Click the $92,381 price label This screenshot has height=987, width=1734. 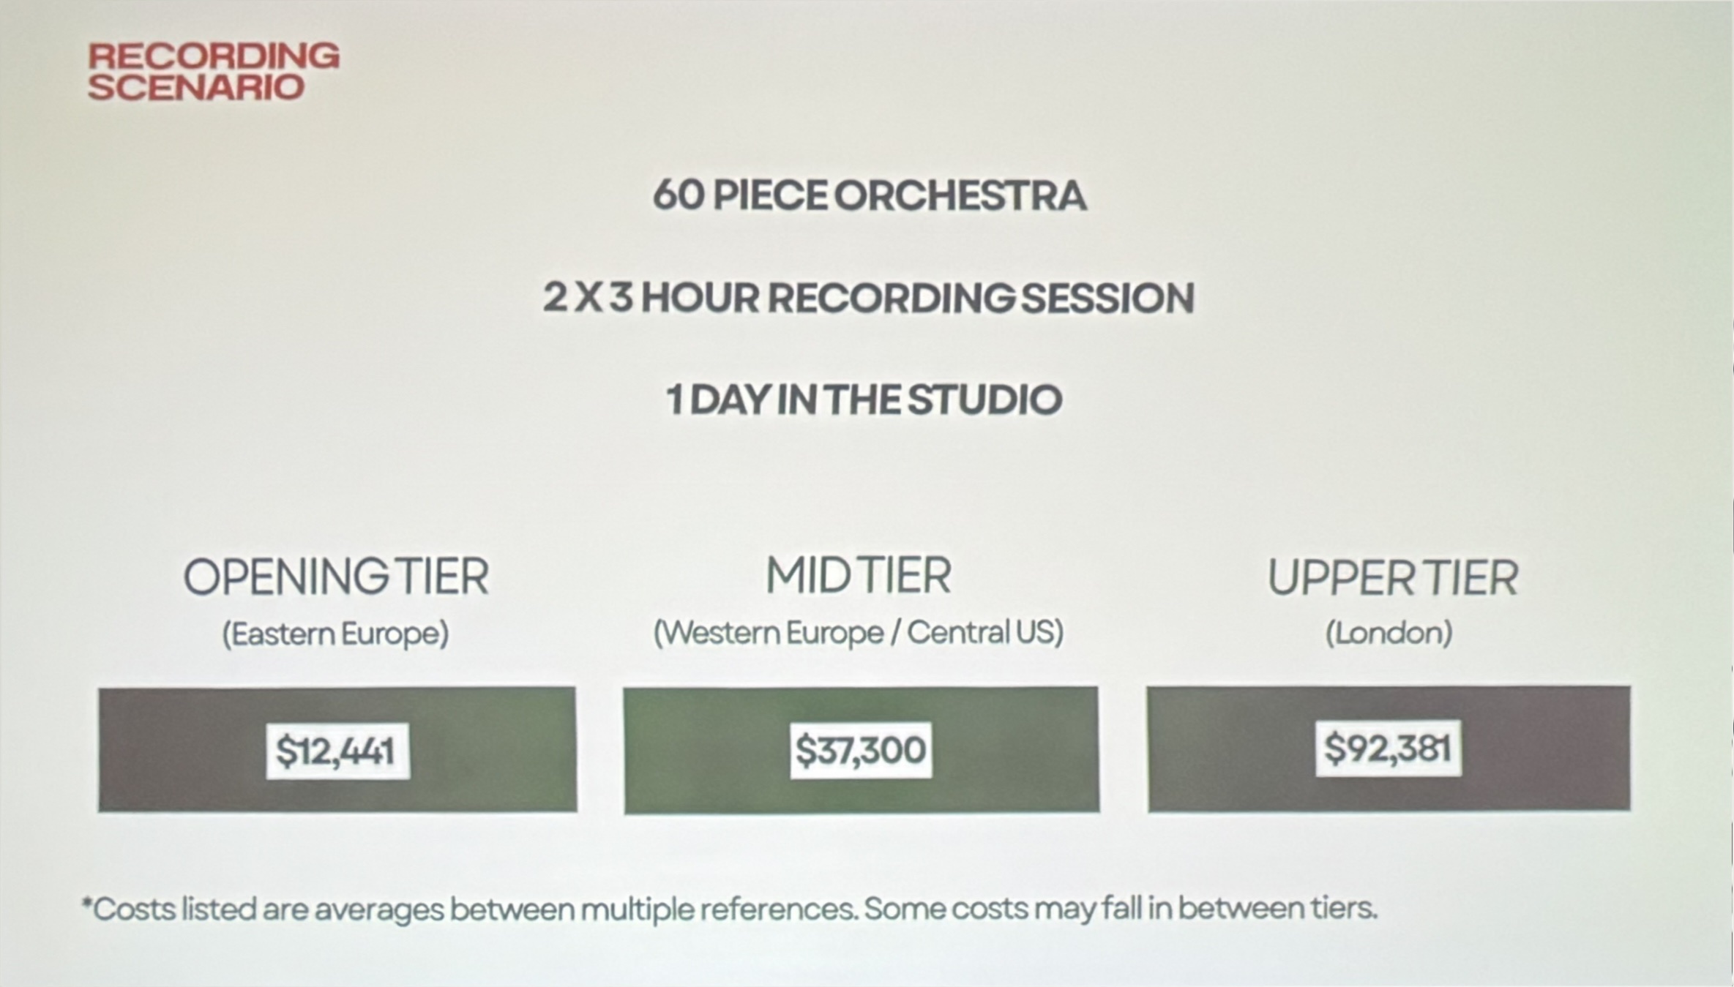point(1388,748)
